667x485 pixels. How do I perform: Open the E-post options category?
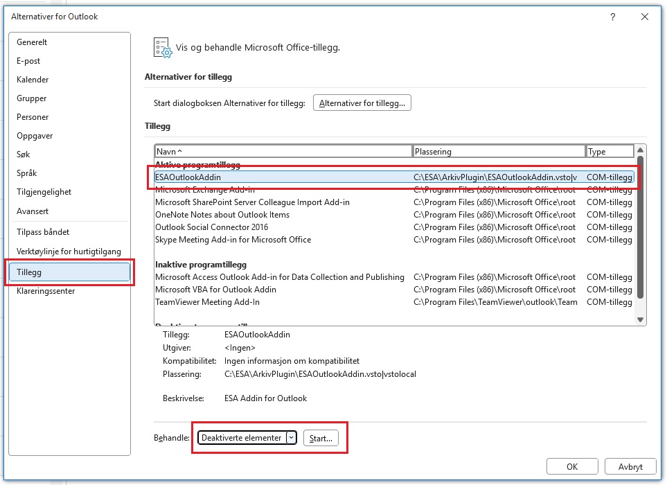[x=70, y=61]
